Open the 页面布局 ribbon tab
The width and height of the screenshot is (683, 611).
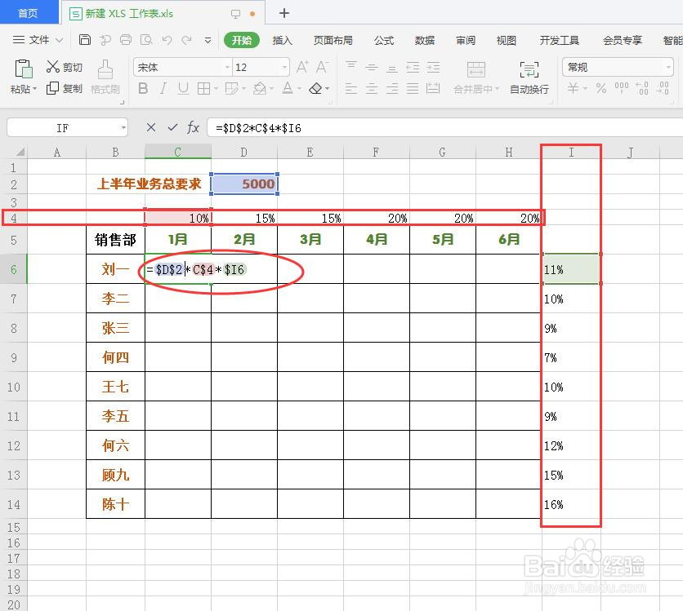pyautogui.click(x=333, y=41)
